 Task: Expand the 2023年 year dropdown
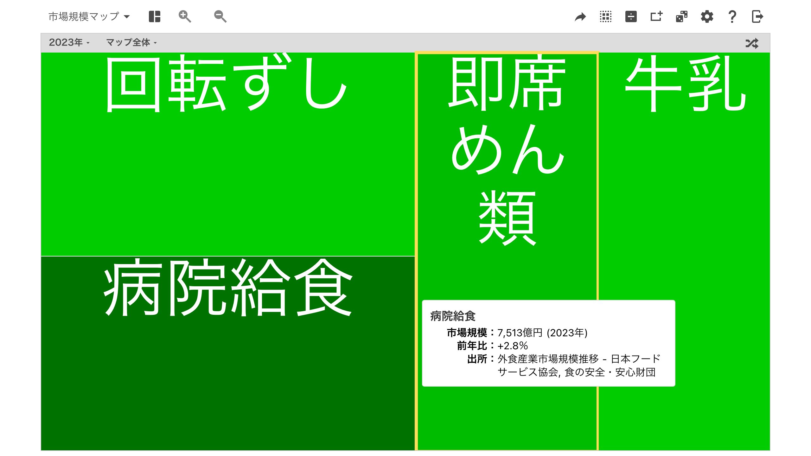[x=69, y=42]
